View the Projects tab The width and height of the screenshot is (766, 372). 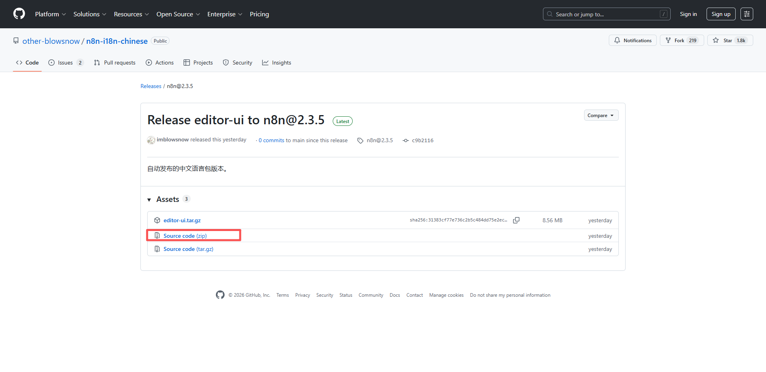point(198,63)
